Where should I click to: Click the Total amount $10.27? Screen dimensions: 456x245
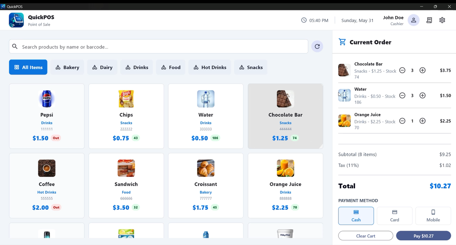pyautogui.click(x=440, y=186)
